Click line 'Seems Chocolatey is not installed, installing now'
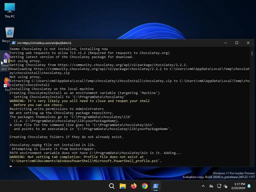The image size is (256, 192). [x=59, y=49]
